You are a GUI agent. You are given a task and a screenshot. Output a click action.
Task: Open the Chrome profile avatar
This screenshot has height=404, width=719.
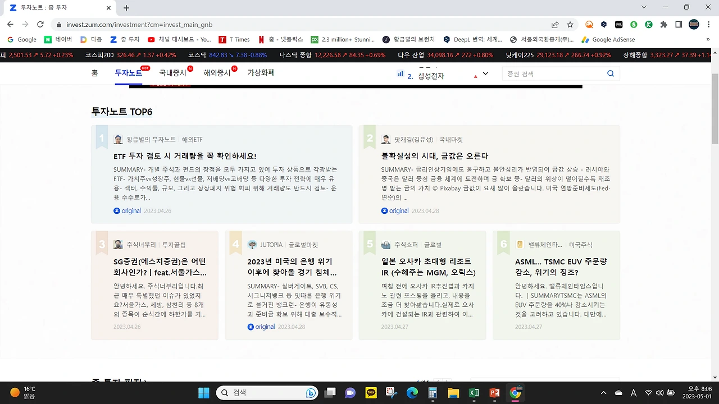click(x=694, y=25)
